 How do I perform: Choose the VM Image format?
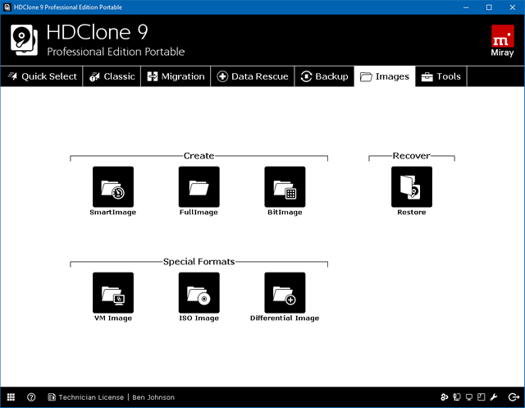tap(112, 293)
